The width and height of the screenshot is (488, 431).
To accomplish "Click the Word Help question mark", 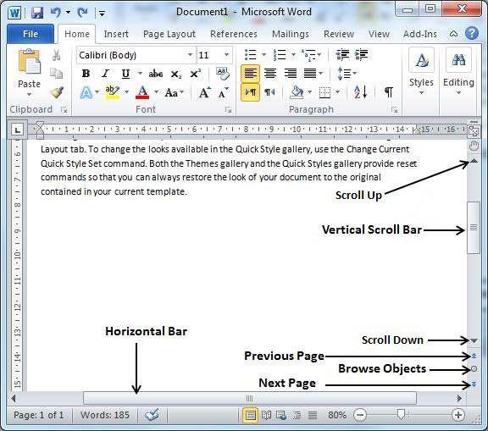I will [472, 33].
